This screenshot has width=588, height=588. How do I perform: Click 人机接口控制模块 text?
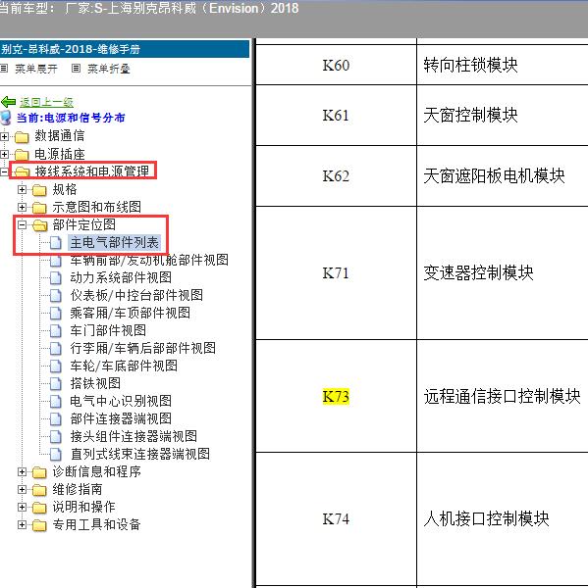click(486, 518)
